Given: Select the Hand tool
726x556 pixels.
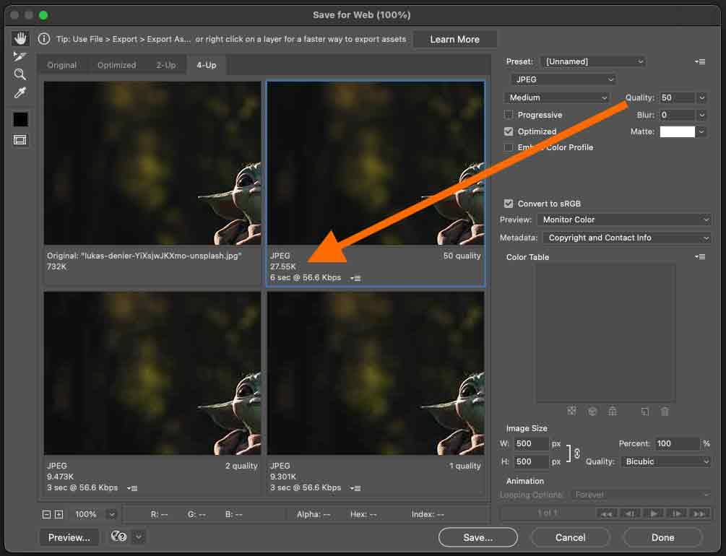Looking at the screenshot, I should [20, 38].
